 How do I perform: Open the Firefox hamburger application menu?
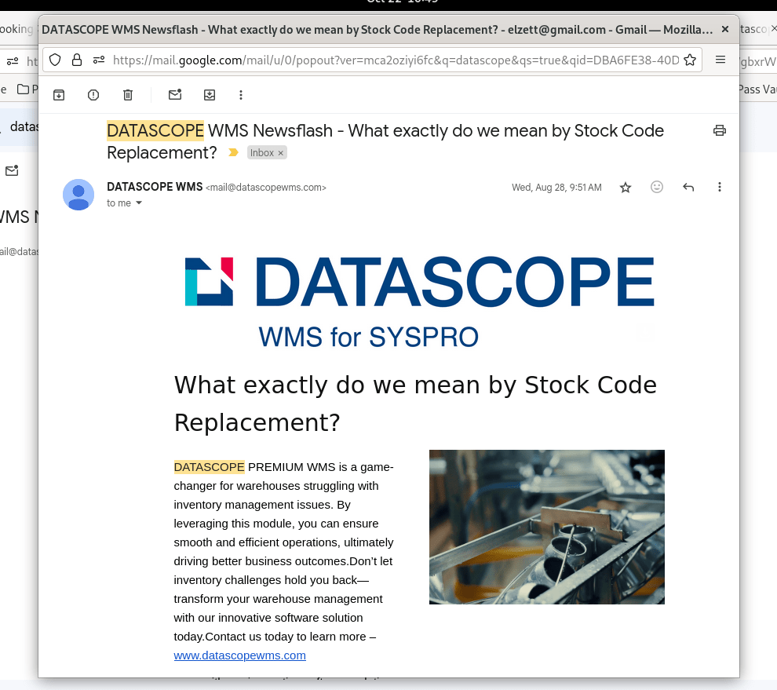tap(720, 60)
